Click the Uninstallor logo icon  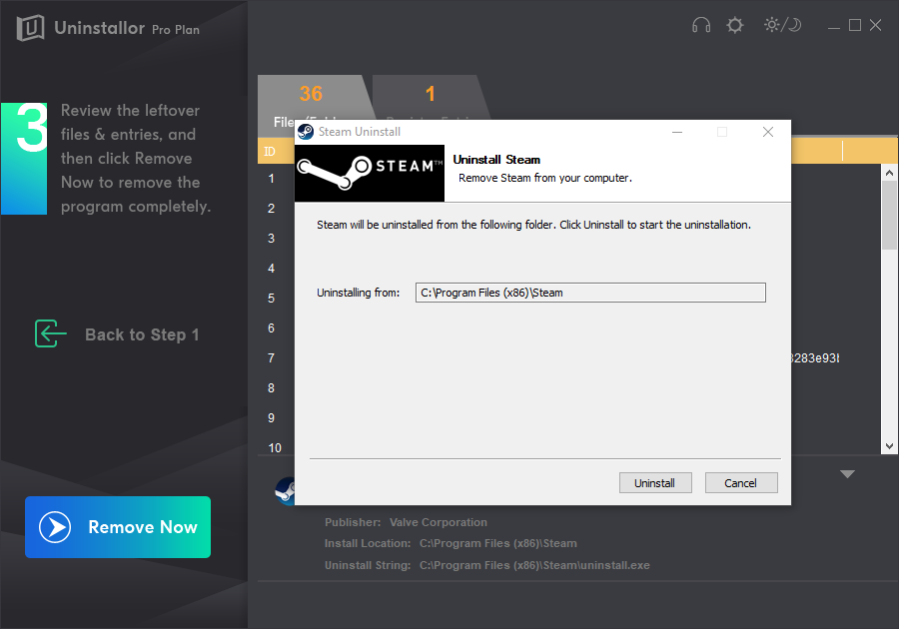(30, 27)
